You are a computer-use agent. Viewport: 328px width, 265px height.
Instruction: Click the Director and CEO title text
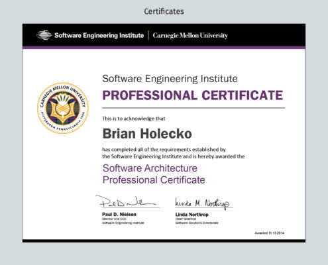coord(114,219)
